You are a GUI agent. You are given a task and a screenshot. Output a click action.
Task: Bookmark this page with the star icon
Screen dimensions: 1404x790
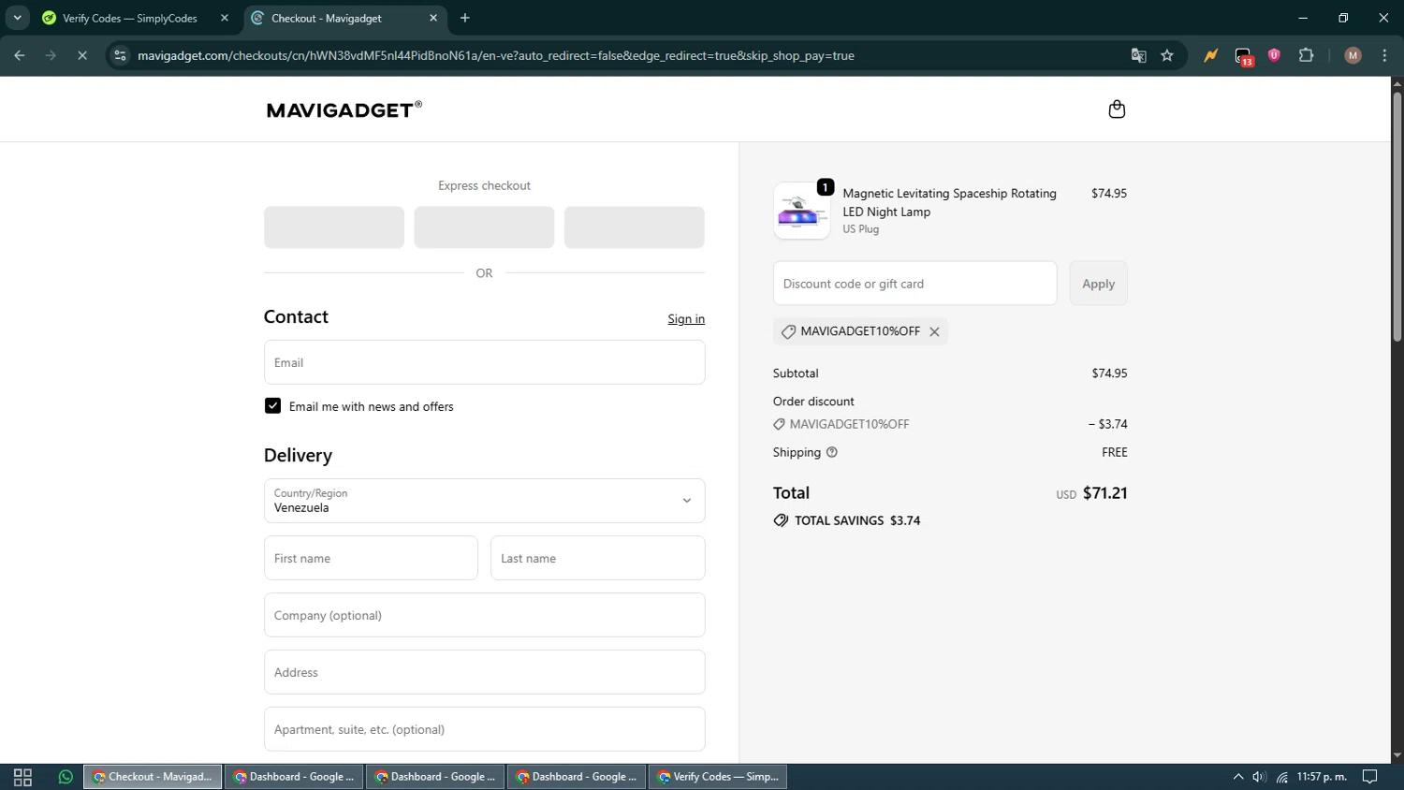1167,55
